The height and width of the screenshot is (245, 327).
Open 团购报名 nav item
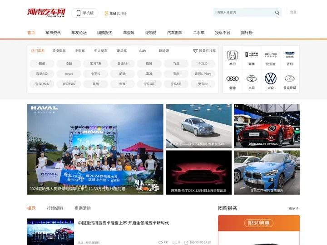105,33
